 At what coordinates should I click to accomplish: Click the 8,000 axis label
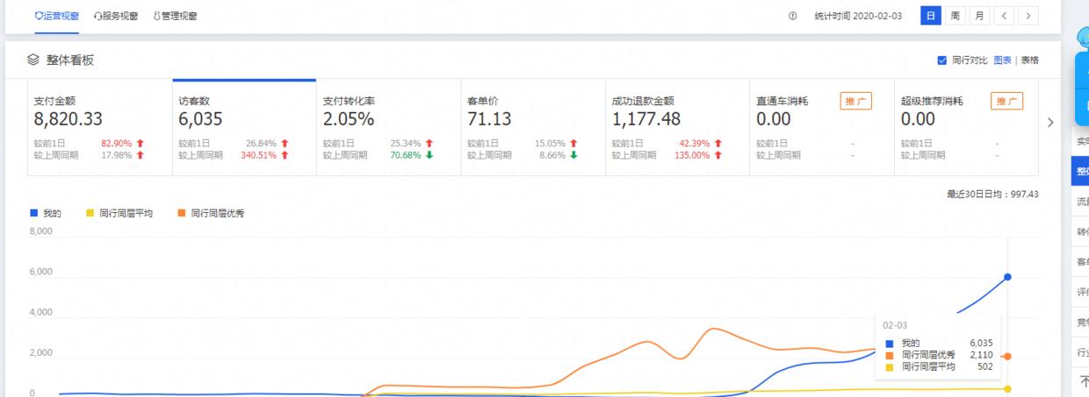click(x=41, y=231)
